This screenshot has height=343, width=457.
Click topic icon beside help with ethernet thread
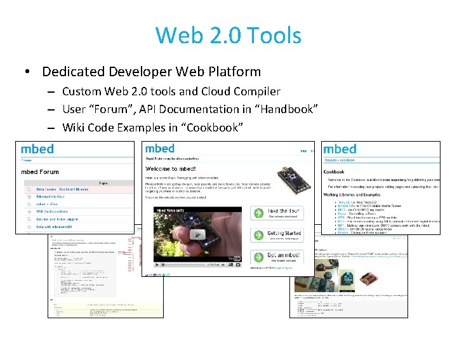(29, 227)
